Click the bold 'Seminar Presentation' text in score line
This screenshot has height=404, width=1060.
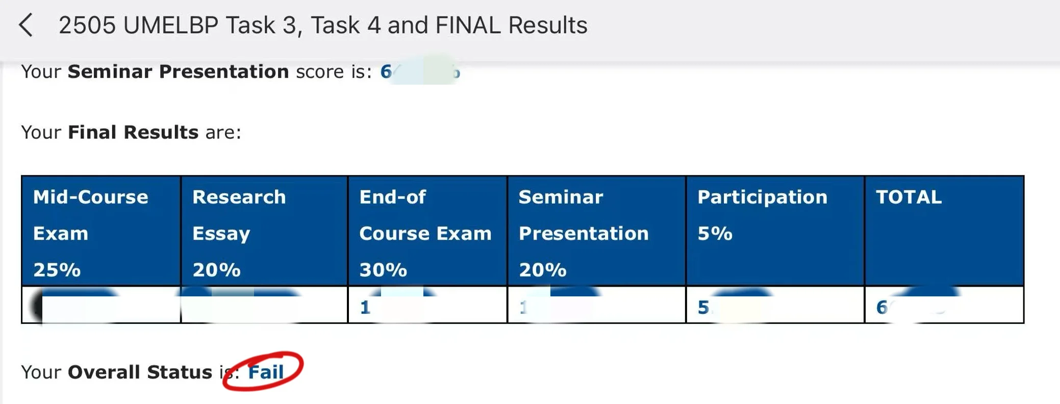(178, 71)
